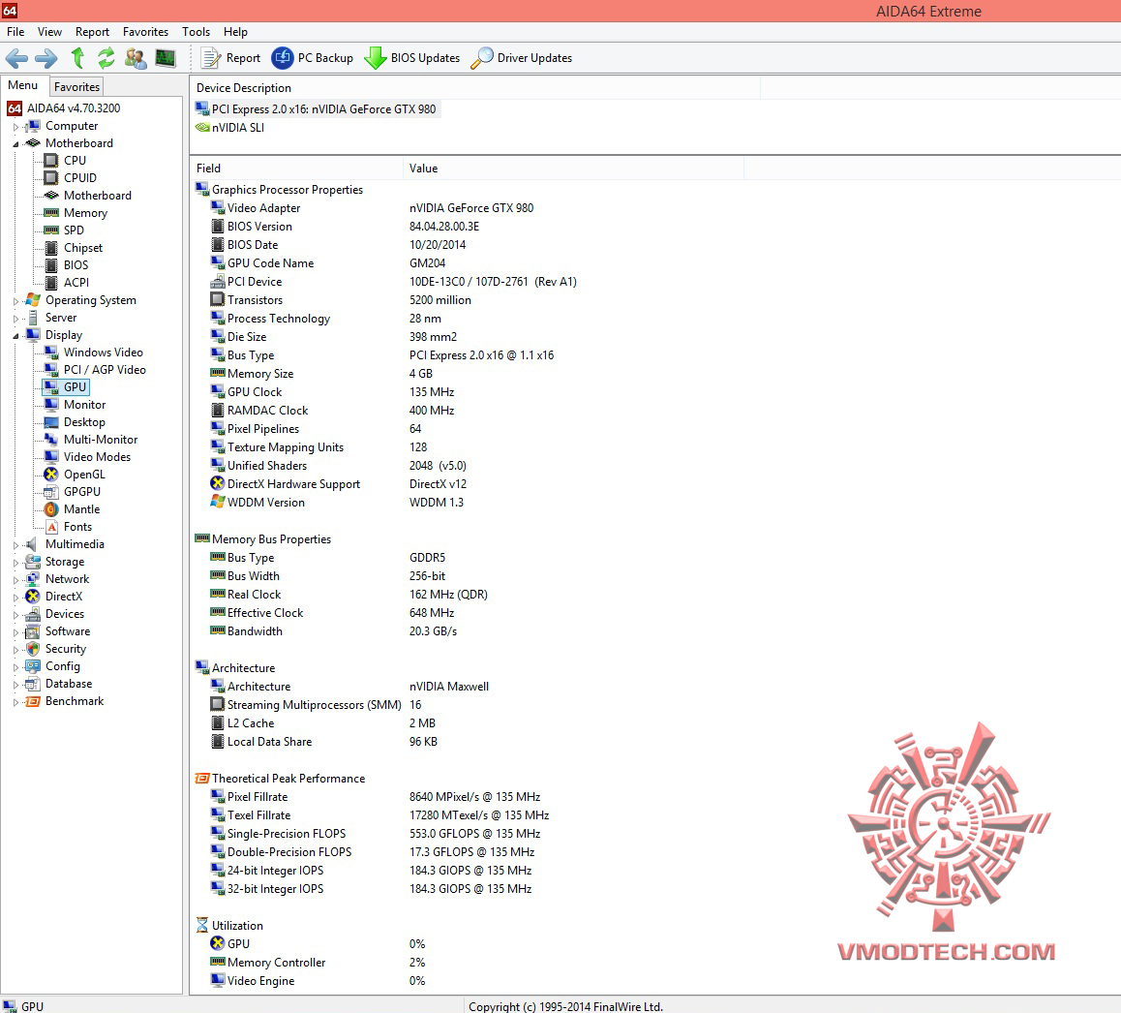1121x1013 pixels.
Task: Open the Fonts tree item
Action: pyautogui.click(x=77, y=527)
